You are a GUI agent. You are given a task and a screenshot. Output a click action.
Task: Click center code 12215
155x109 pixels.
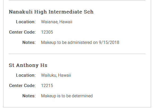click(47, 86)
